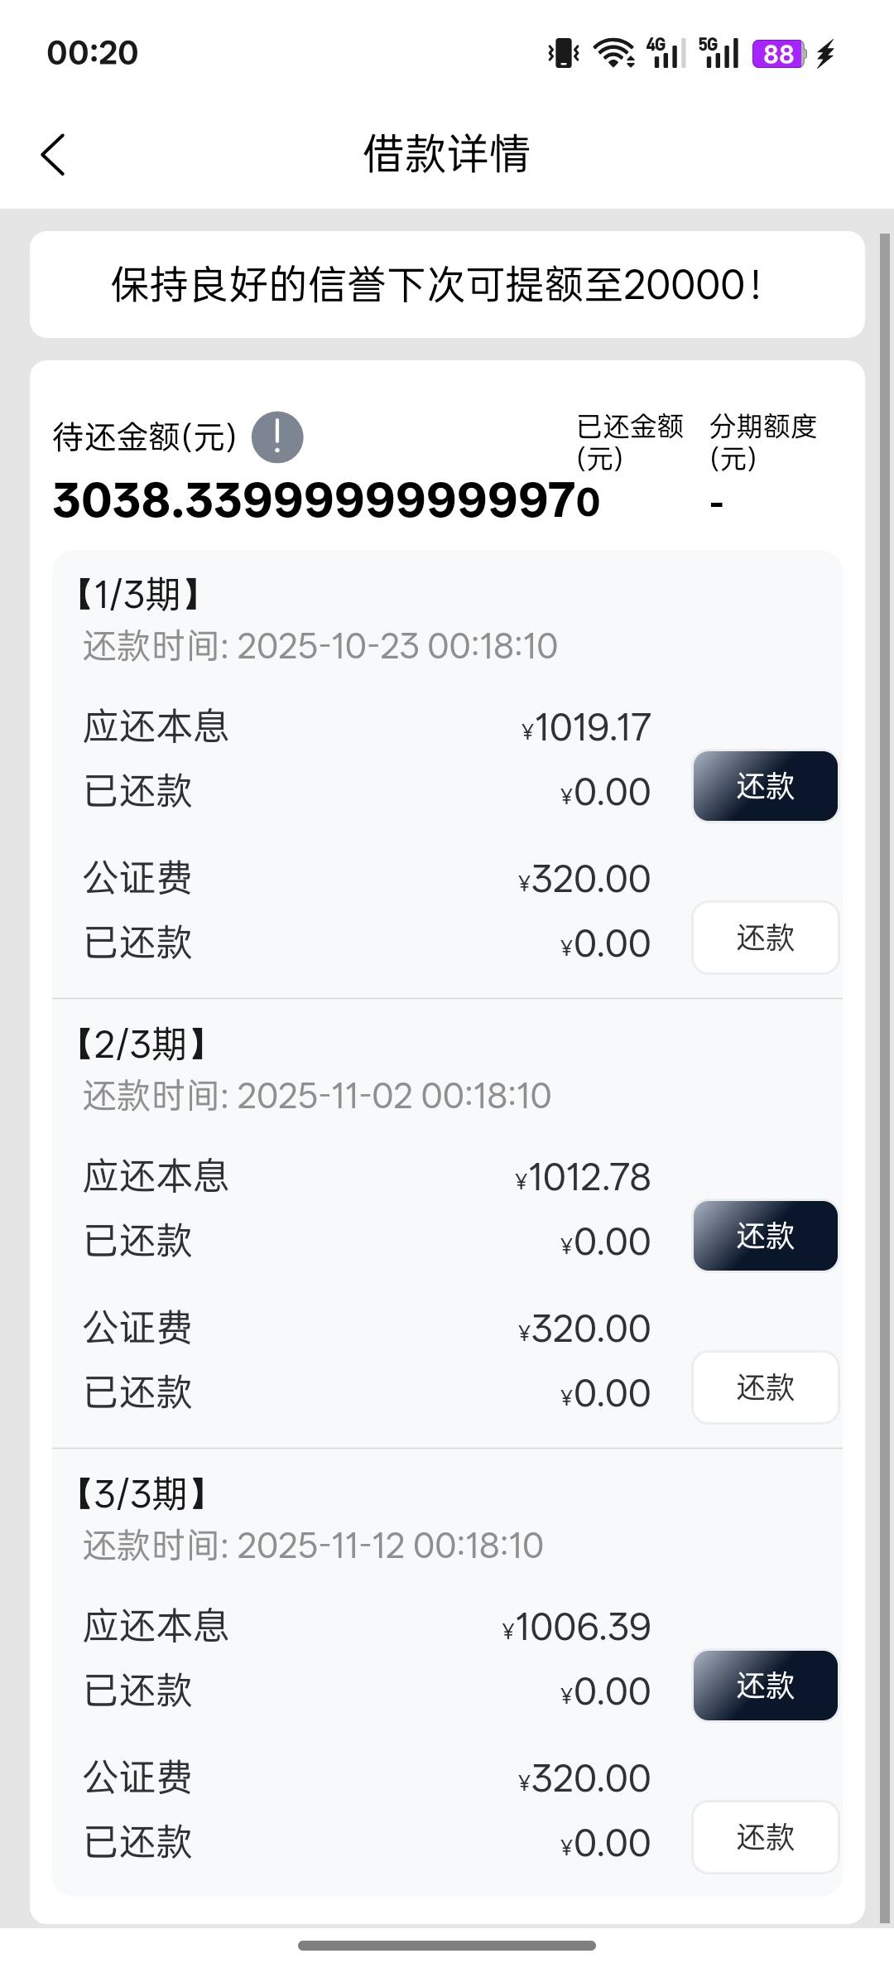
Task: Repay period 3/3 principal and interest
Action: click(765, 1686)
